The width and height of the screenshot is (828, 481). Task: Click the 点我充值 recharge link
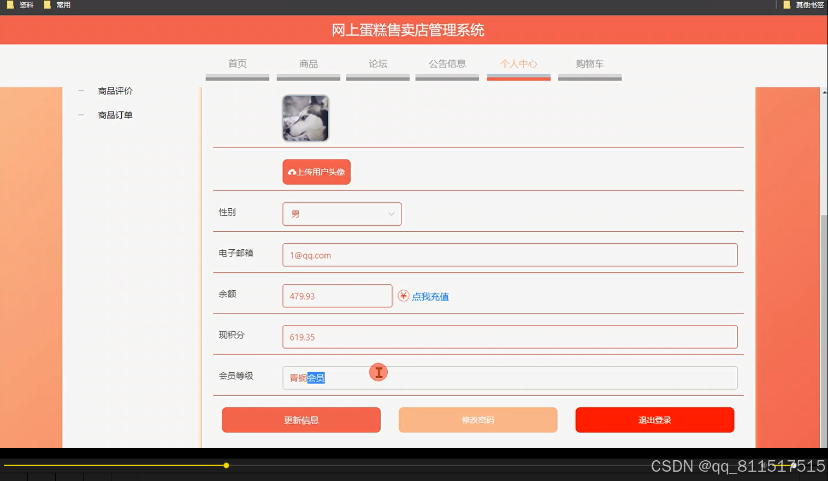coord(430,296)
